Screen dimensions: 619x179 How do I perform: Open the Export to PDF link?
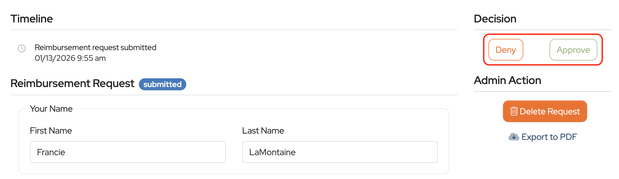(549, 137)
